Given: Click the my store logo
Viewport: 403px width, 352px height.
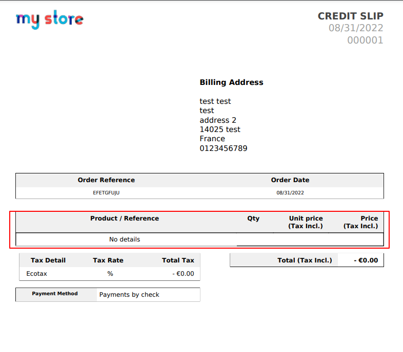Looking at the screenshot, I should tap(50, 19).
